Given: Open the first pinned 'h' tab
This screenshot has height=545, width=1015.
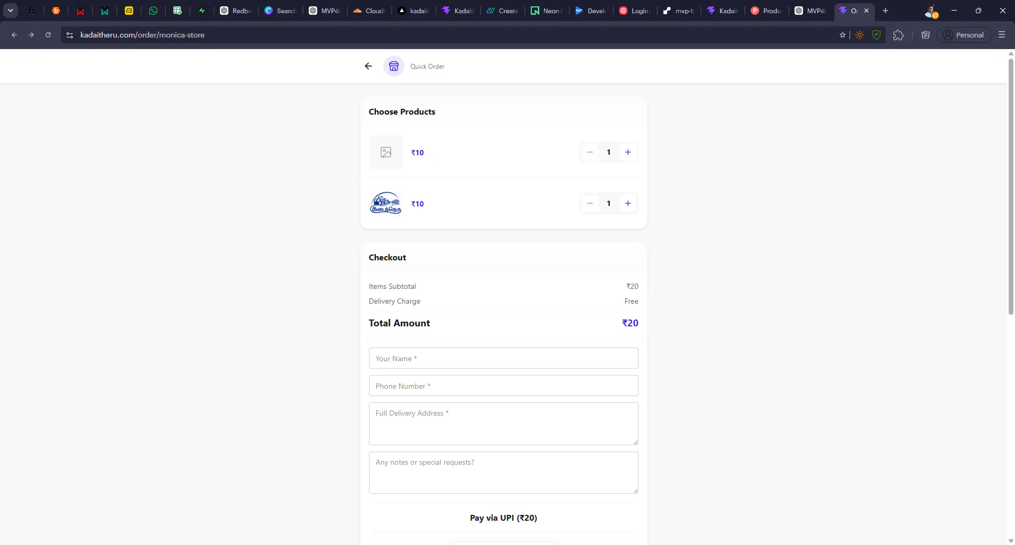Looking at the screenshot, I should (x=32, y=11).
